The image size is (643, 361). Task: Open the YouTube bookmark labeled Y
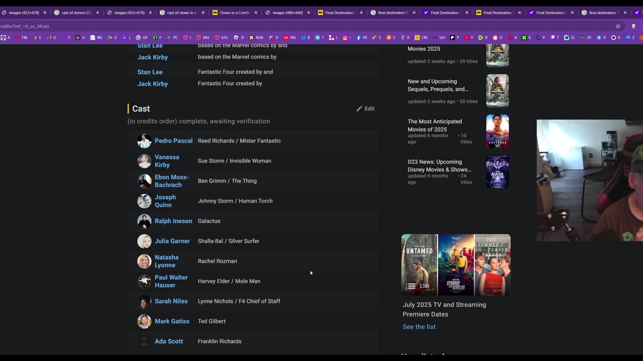pyautogui.click(x=469, y=38)
